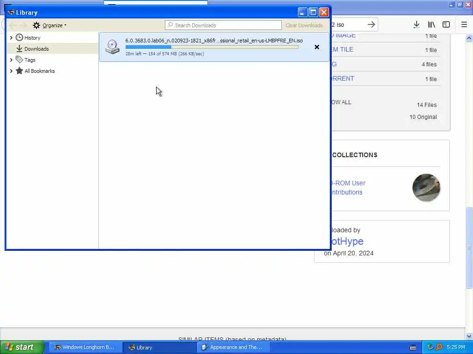This screenshot has height=354, width=473.
Task: Open the browser Library books icon
Action: (431, 25)
